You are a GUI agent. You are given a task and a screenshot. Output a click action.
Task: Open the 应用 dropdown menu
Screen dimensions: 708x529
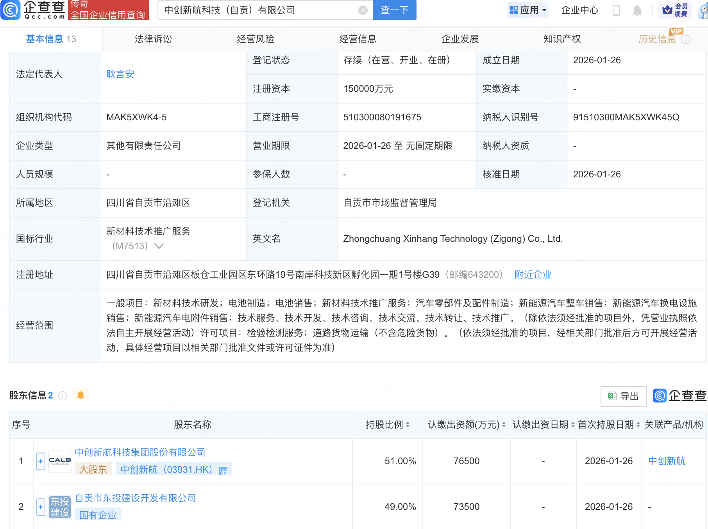[528, 10]
